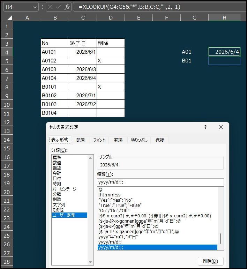Select [h]:mm:ss format in type list

[158, 195]
